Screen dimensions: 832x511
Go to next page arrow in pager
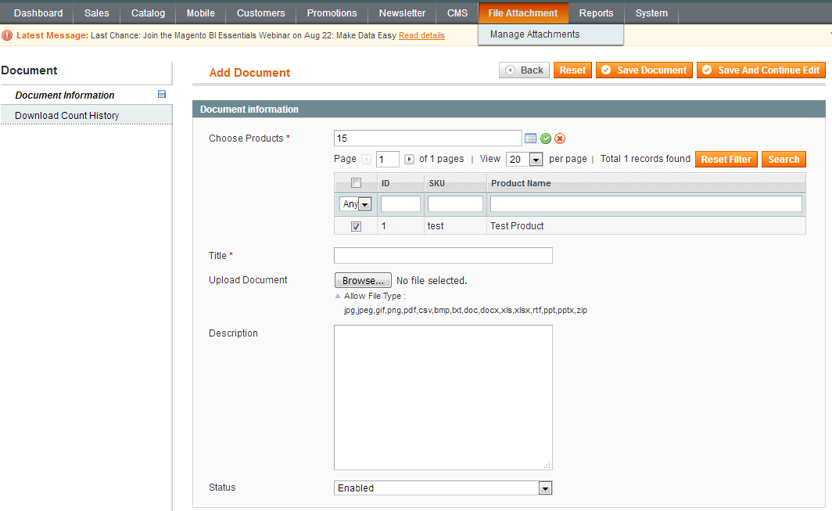[x=409, y=160]
